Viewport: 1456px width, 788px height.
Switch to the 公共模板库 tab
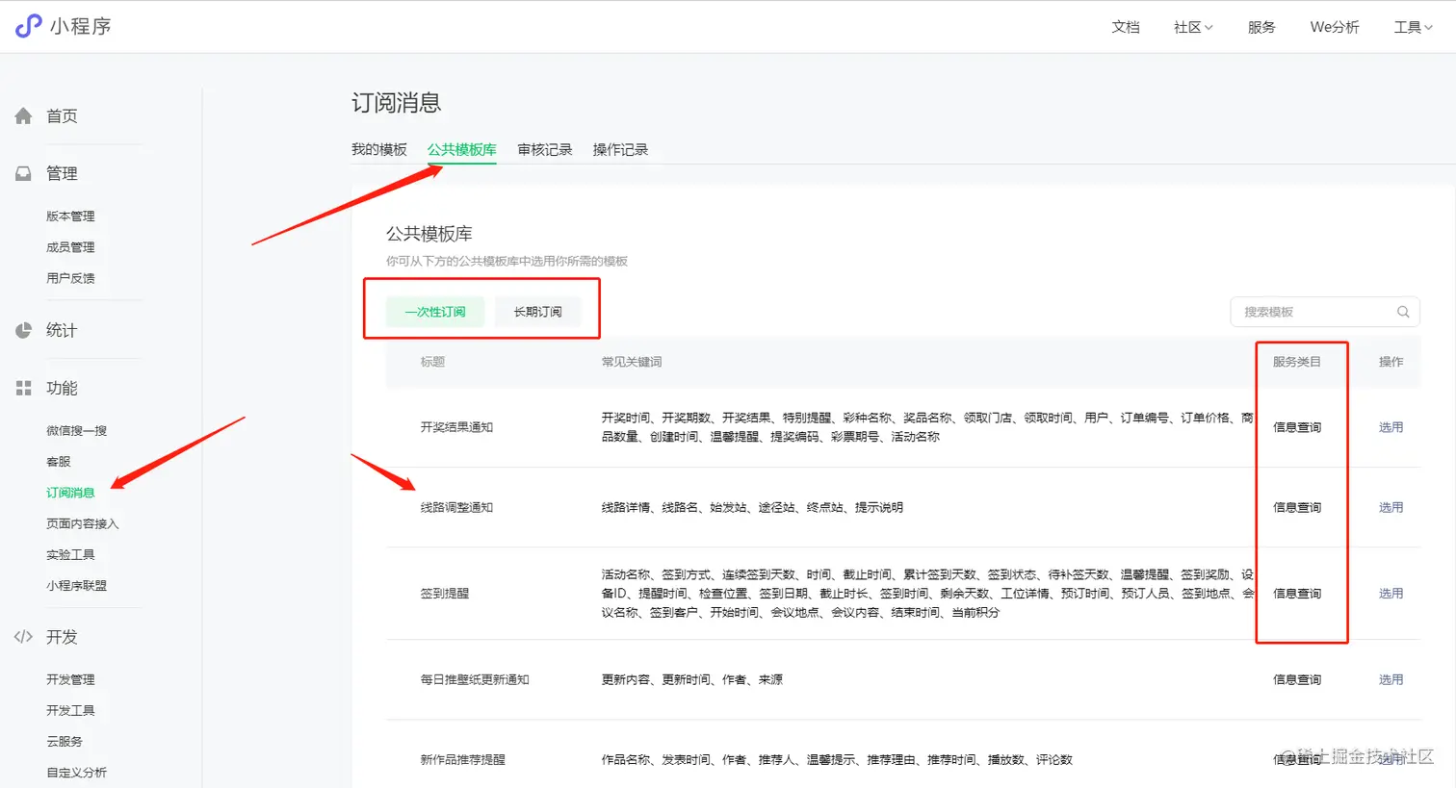coord(462,150)
